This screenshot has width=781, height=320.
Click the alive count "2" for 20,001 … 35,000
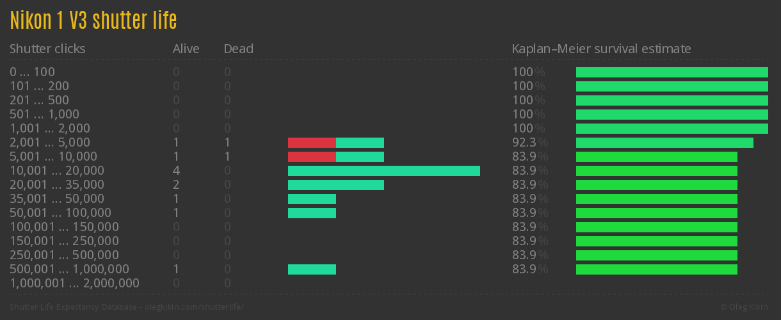click(x=176, y=185)
